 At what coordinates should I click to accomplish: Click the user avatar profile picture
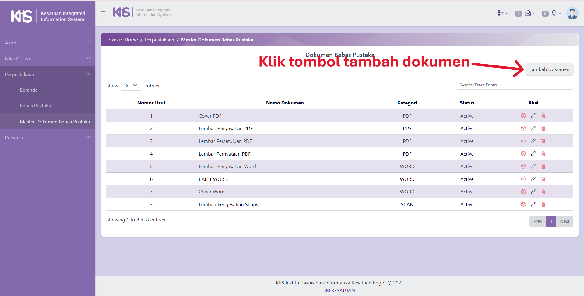tap(572, 13)
